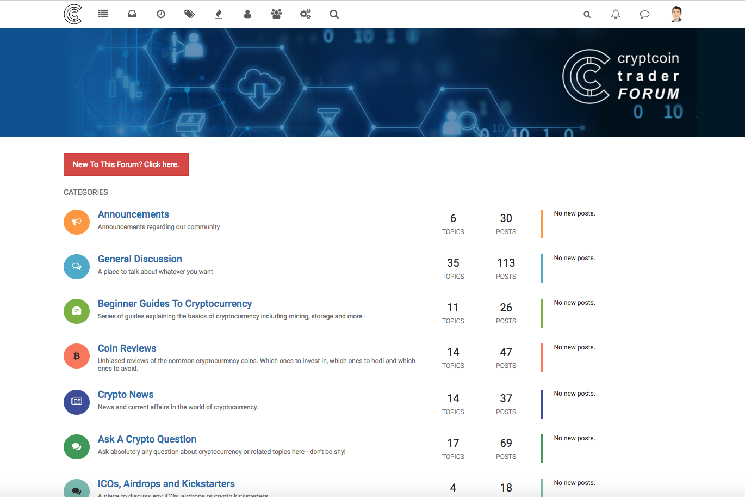Open the Beginner Guides To Cryptocurrency category
The height and width of the screenshot is (497, 745).
click(175, 303)
